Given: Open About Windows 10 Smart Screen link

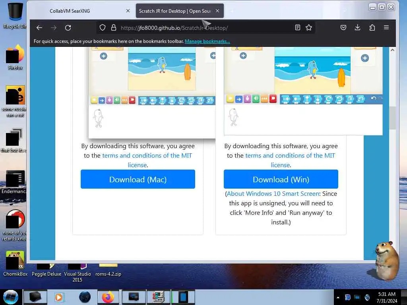Looking at the screenshot, I should point(273,194).
